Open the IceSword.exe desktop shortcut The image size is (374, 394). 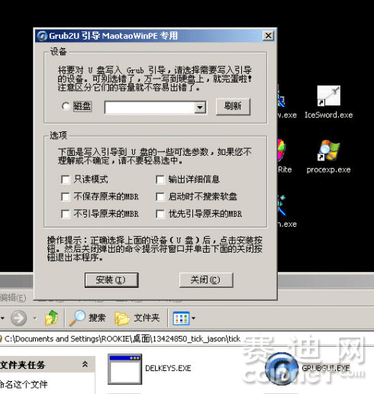[328, 95]
